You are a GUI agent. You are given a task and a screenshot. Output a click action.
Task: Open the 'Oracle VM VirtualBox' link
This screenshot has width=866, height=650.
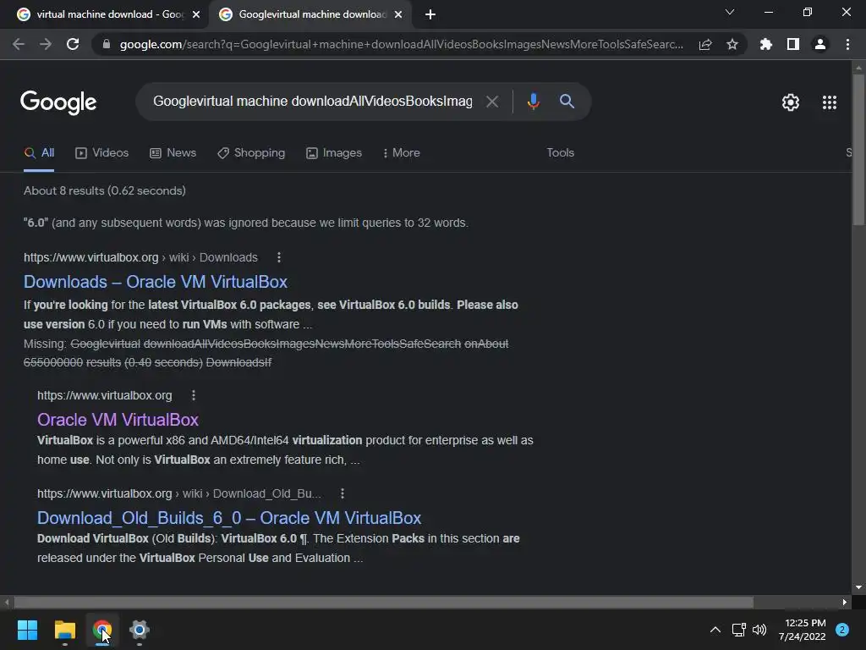[x=118, y=420]
